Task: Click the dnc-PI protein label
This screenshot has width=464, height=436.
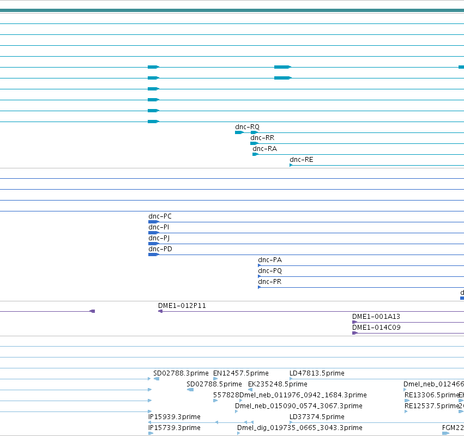Action: pyautogui.click(x=159, y=227)
